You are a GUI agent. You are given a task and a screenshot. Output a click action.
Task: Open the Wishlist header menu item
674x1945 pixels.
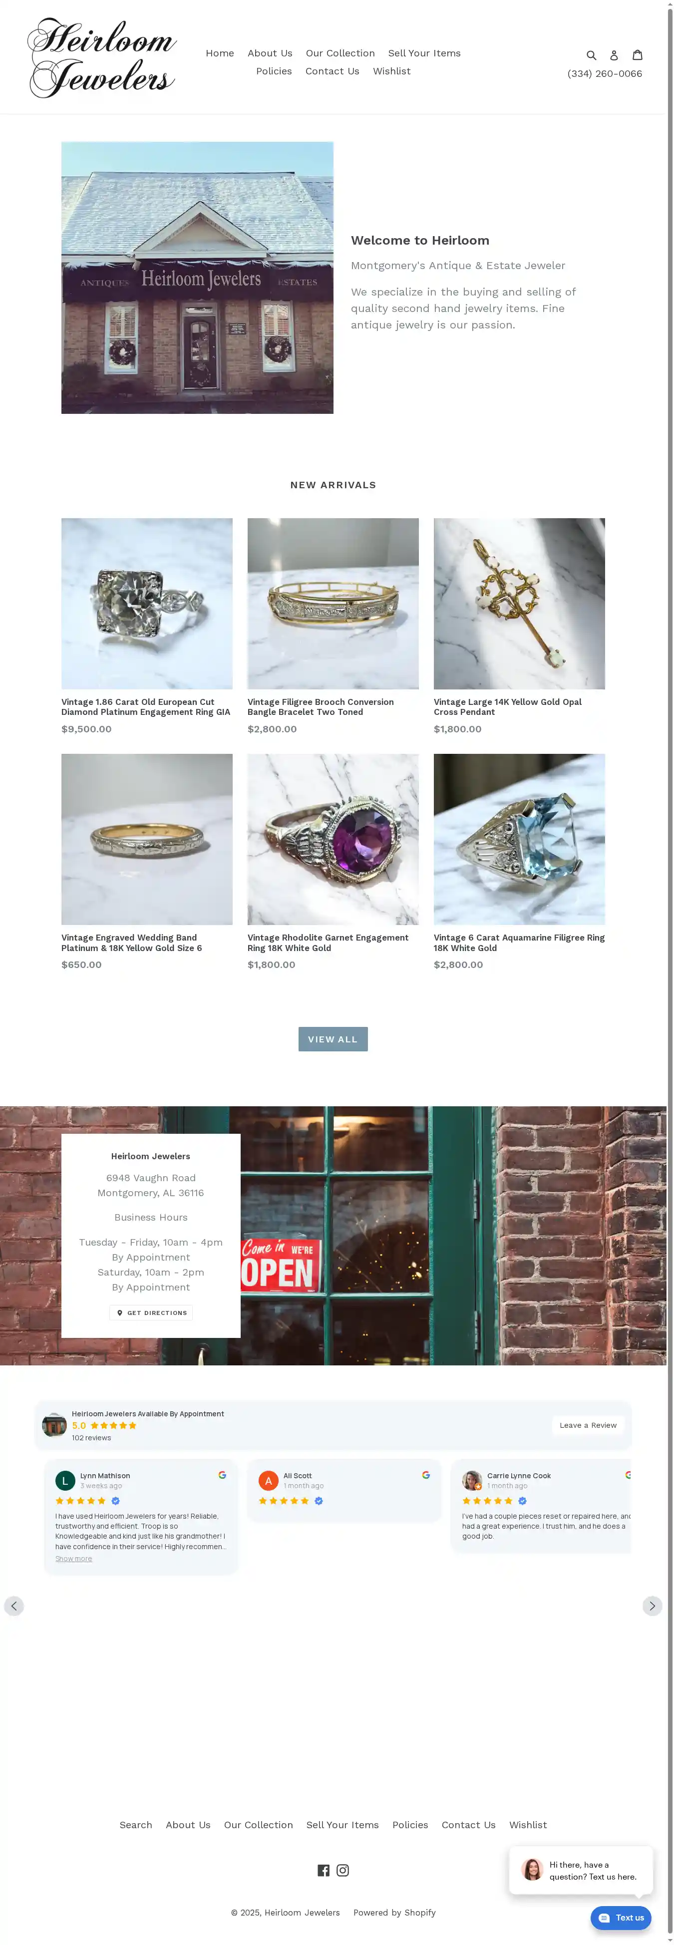click(392, 71)
